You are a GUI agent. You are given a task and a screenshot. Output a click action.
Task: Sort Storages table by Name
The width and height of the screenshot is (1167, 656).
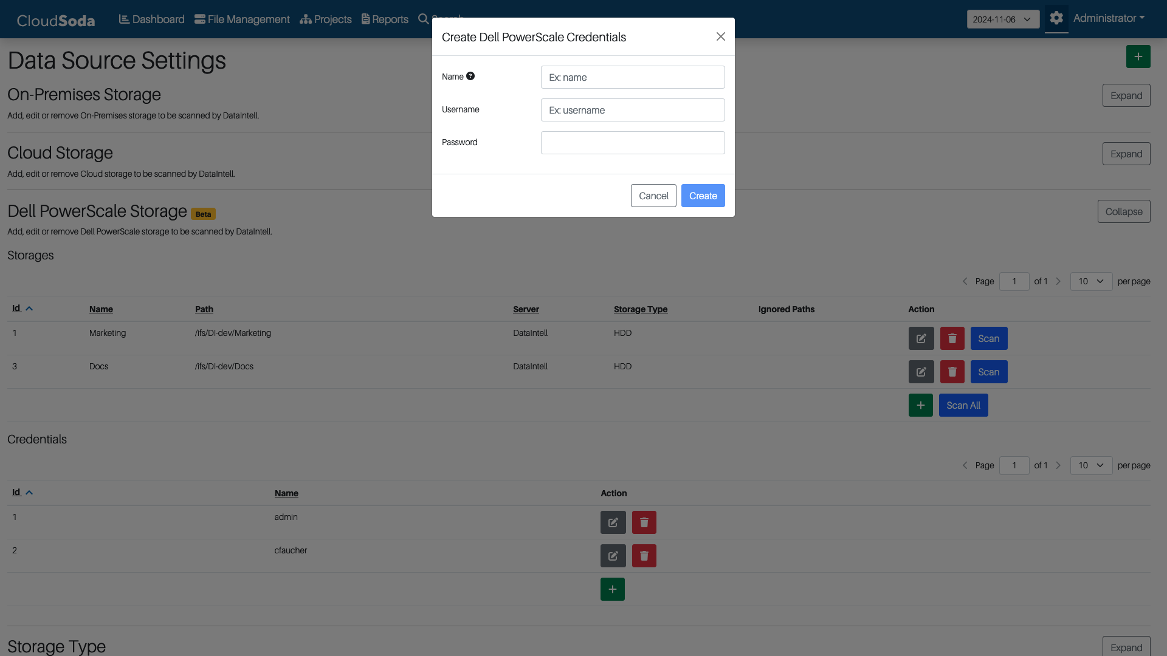101,309
